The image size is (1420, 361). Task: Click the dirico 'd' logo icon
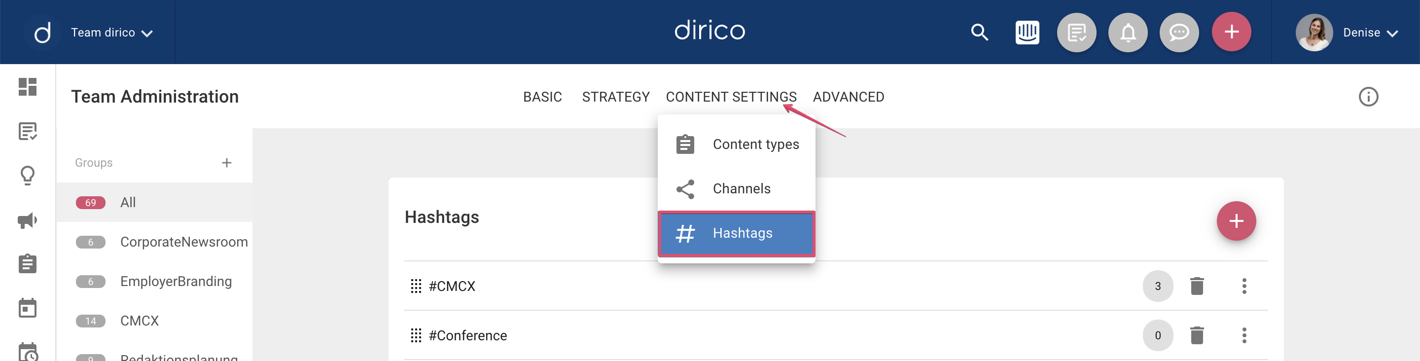click(x=42, y=33)
